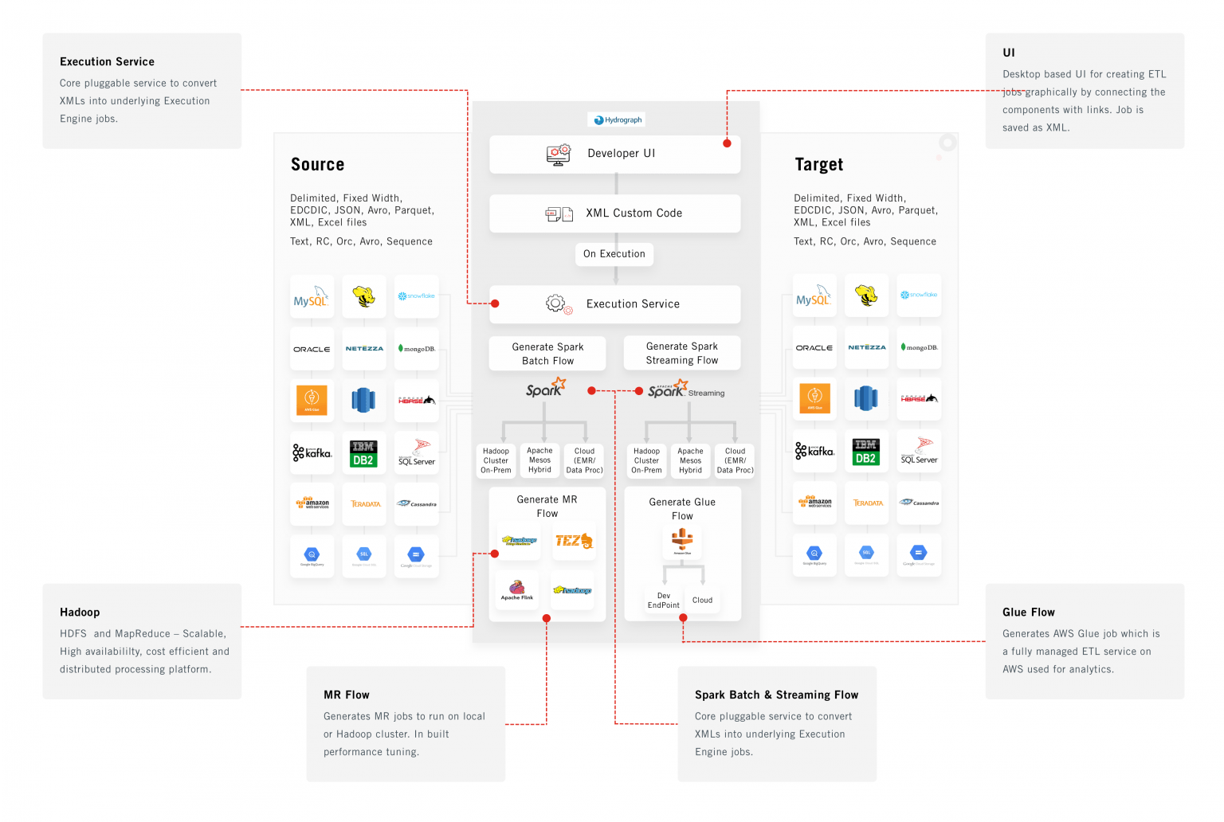
Task: Select Netezza logo in Target panel
Action: click(x=867, y=347)
